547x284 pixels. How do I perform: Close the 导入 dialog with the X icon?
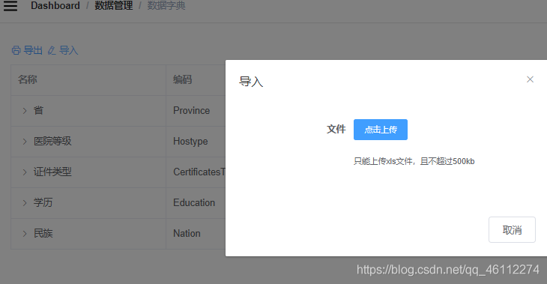click(530, 79)
